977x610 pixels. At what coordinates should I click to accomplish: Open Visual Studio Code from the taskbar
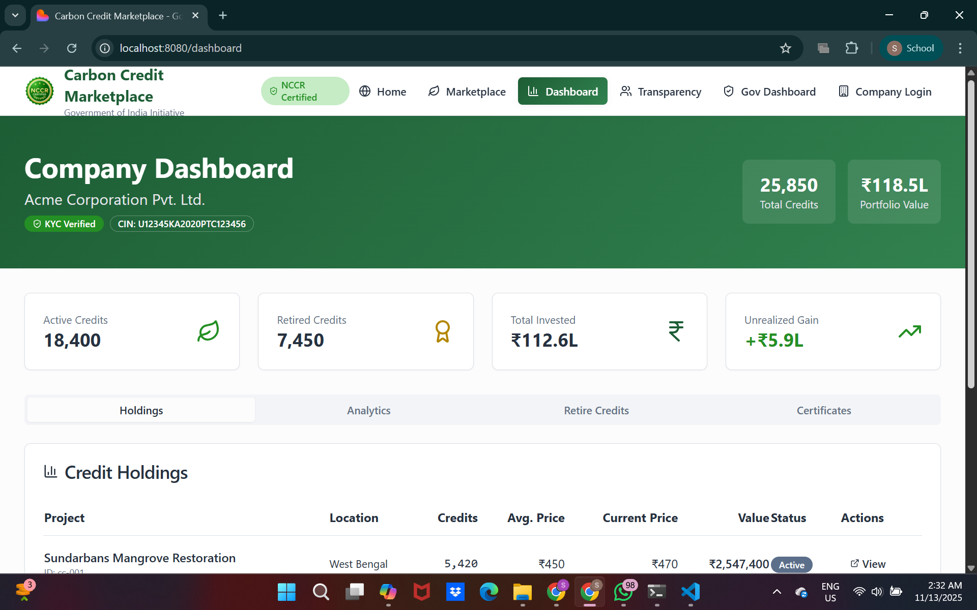point(690,592)
